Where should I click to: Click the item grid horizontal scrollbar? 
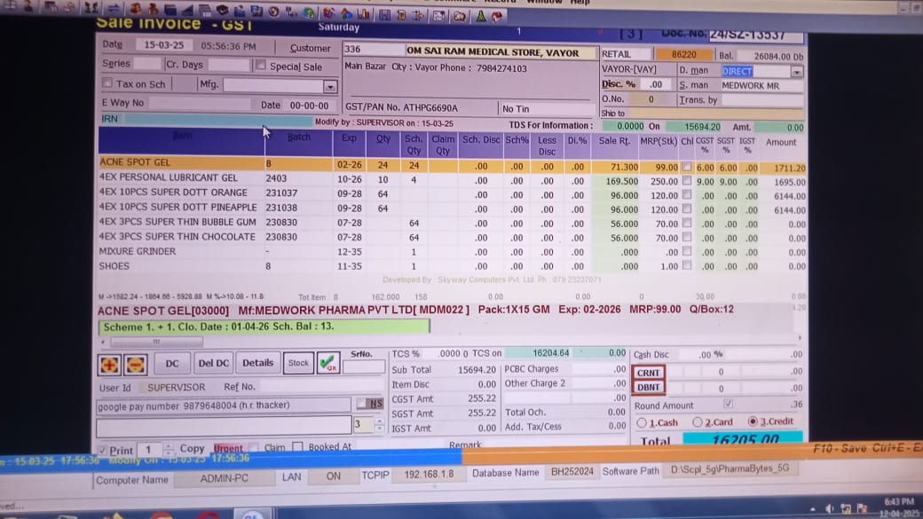point(151,342)
